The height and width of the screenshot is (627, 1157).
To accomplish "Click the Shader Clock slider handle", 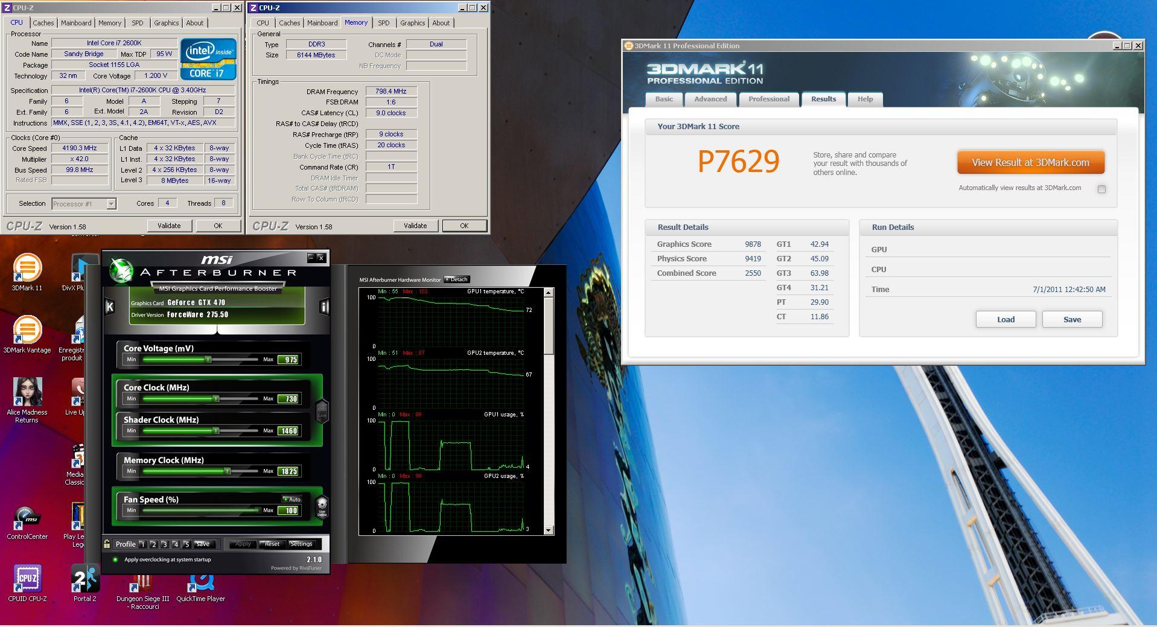I will coord(215,430).
